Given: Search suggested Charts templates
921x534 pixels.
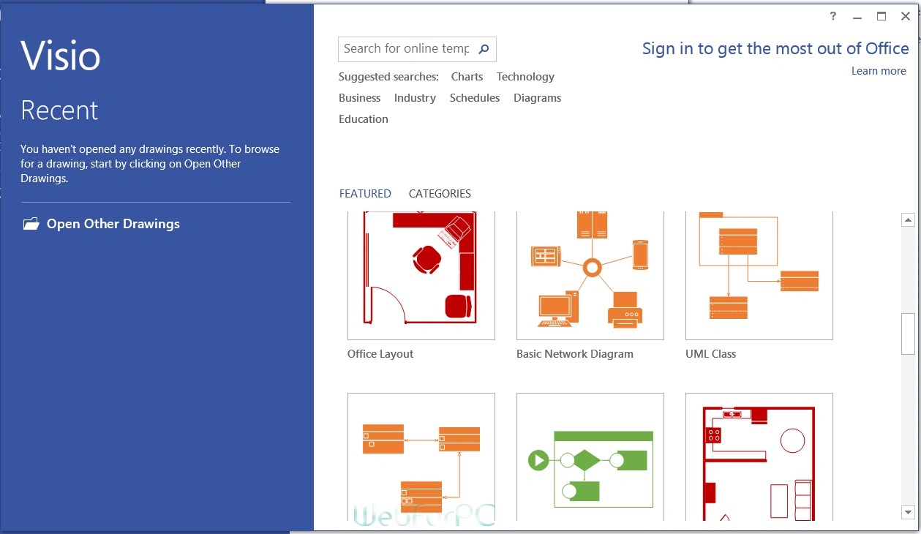Looking at the screenshot, I should [x=467, y=77].
